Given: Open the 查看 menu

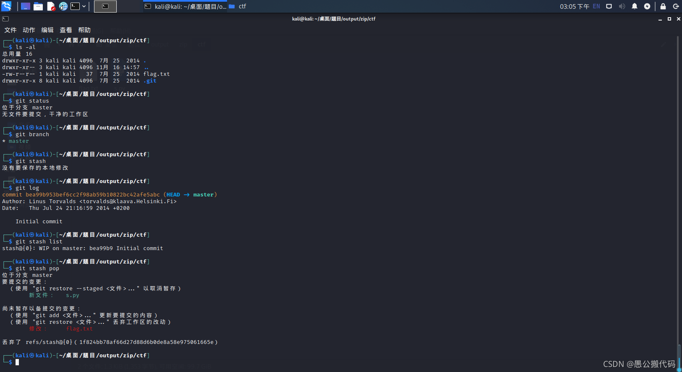Looking at the screenshot, I should (x=66, y=30).
